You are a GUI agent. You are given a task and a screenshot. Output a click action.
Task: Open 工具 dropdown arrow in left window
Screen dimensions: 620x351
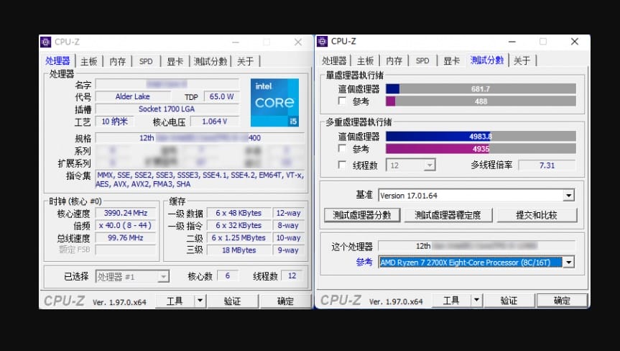click(200, 301)
